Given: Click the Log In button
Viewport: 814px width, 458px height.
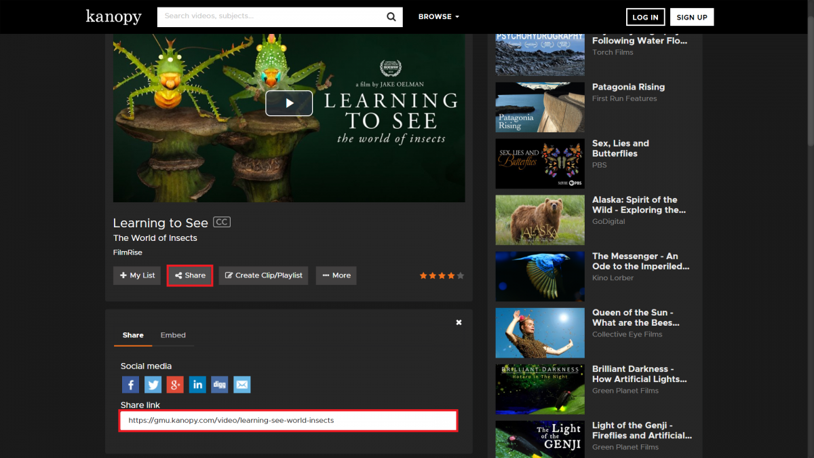Looking at the screenshot, I should [x=645, y=18].
